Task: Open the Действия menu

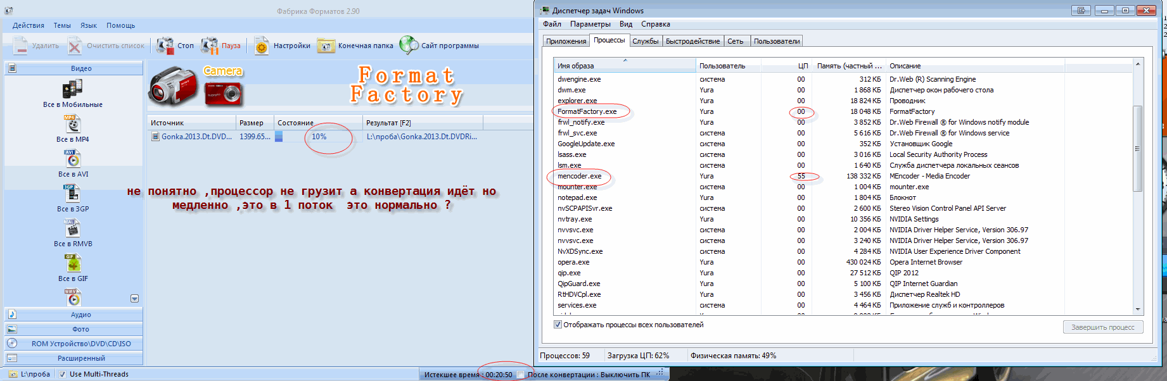Action: tap(29, 25)
